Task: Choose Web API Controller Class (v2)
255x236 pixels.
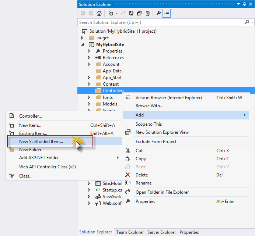Action: pos(64,167)
